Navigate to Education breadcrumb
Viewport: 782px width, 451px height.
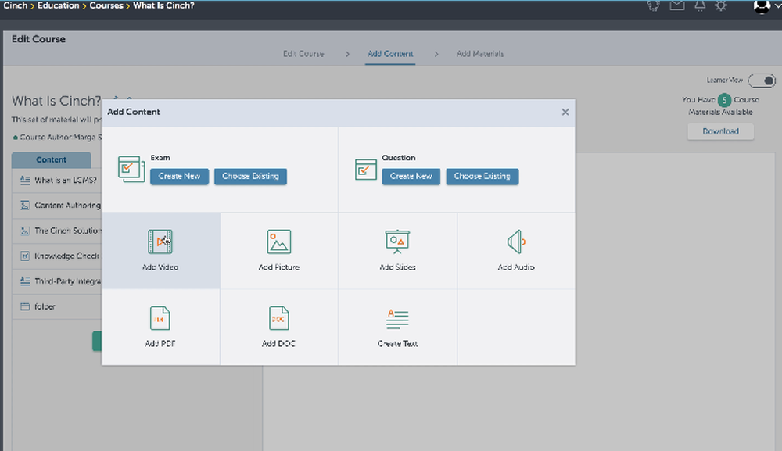click(59, 5)
